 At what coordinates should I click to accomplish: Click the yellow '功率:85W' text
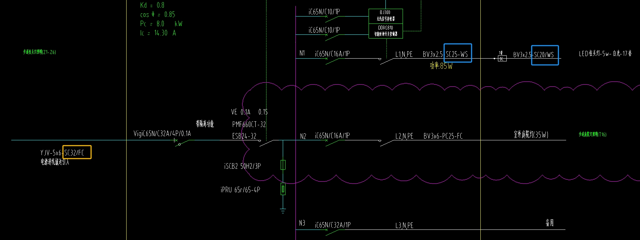441,66
